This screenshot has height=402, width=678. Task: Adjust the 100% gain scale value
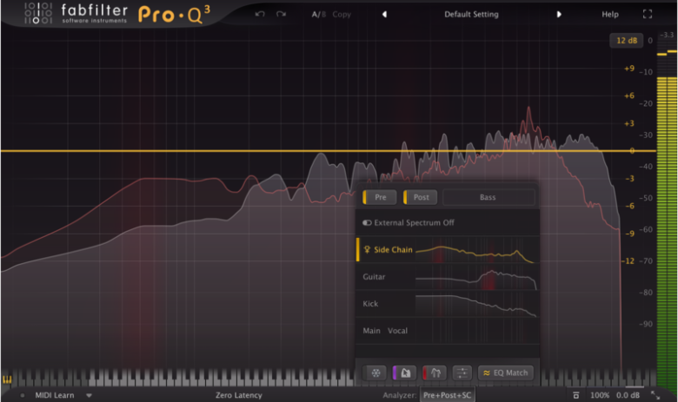(600, 395)
